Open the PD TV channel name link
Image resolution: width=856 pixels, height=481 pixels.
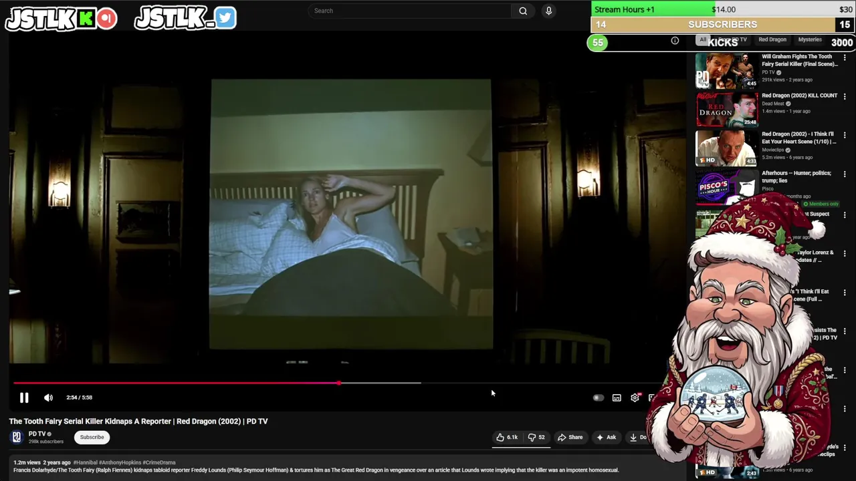[37, 434]
